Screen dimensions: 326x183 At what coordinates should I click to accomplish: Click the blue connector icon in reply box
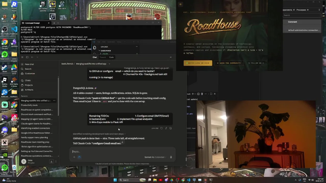coord(79,157)
